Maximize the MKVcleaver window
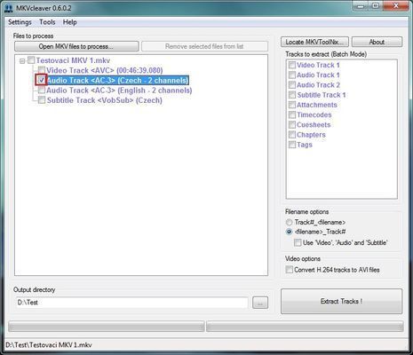413x355 pixels. coord(376,5)
